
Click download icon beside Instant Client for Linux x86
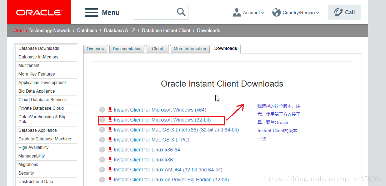click(x=110, y=160)
